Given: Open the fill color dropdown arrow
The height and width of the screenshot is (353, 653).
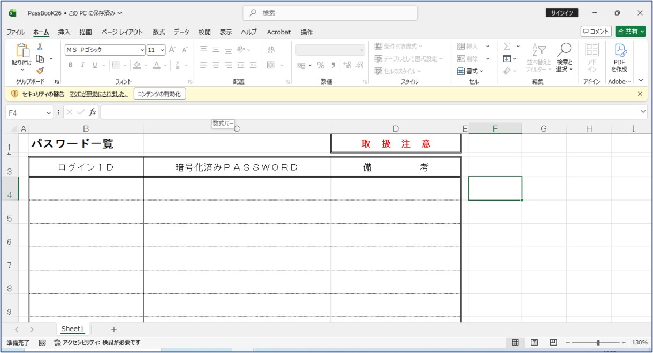Looking at the screenshot, I should 146,65.
